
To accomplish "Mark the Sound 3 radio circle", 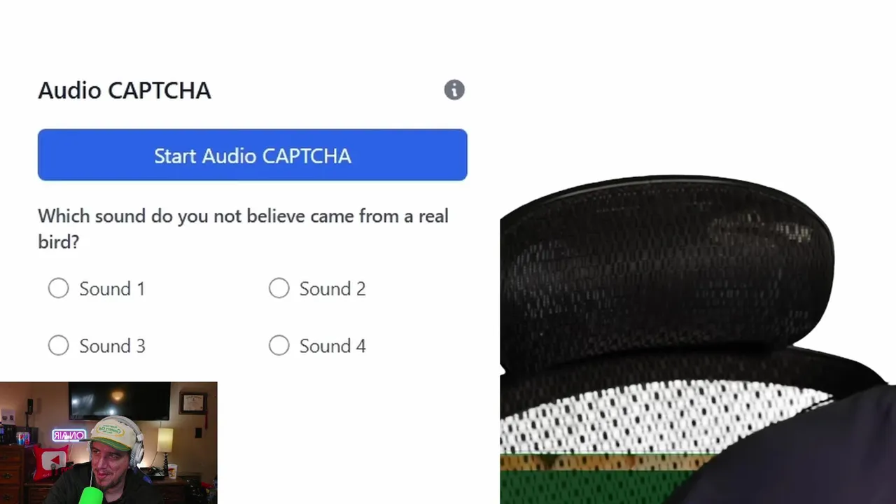I will point(59,346).
